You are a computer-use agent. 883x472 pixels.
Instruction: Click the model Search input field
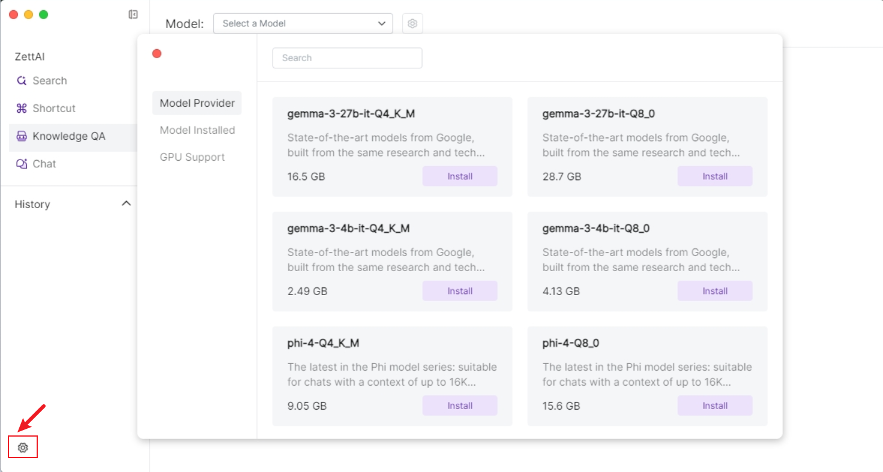(x=347, y=58)
